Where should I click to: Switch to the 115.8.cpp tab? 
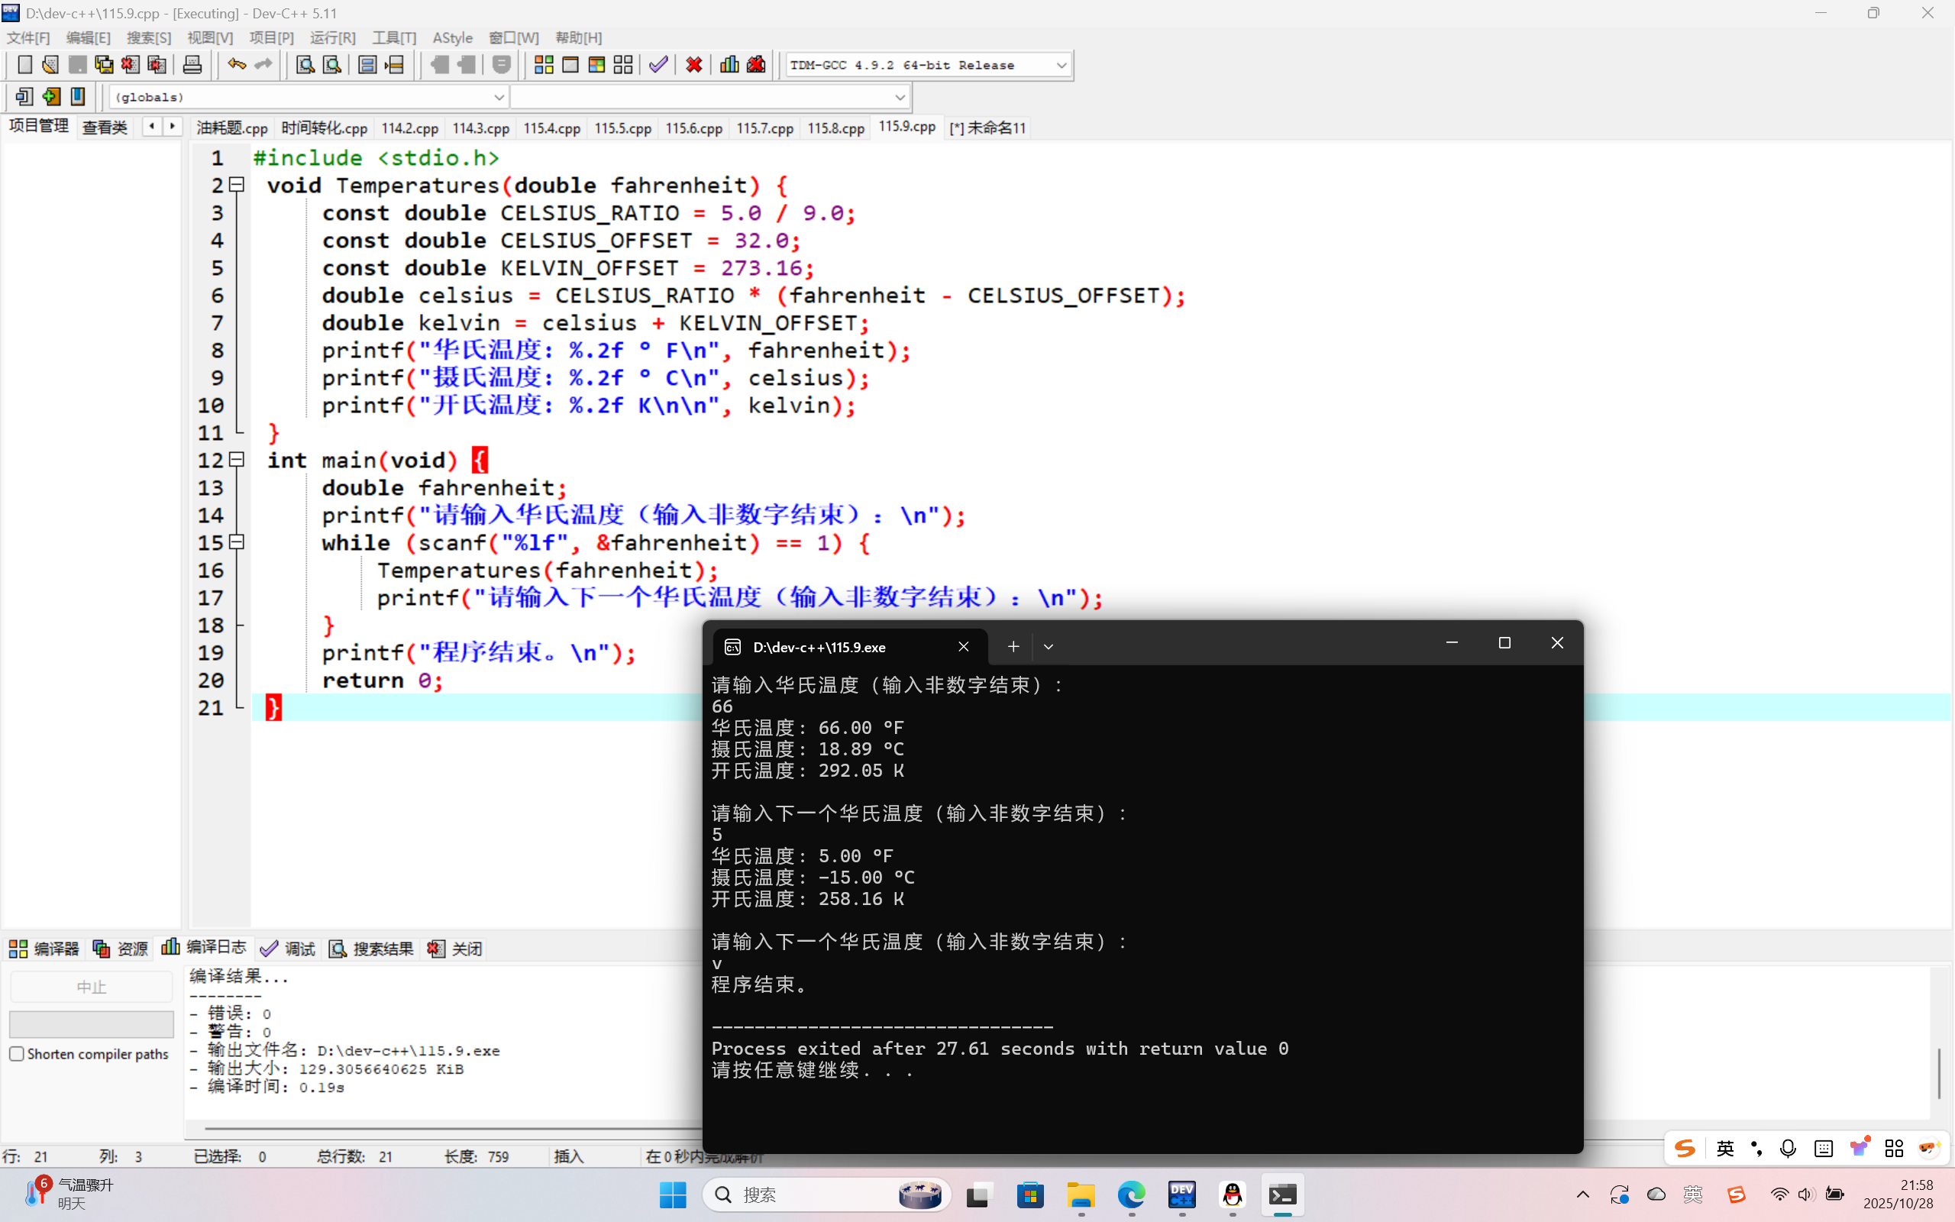(835, 128)
